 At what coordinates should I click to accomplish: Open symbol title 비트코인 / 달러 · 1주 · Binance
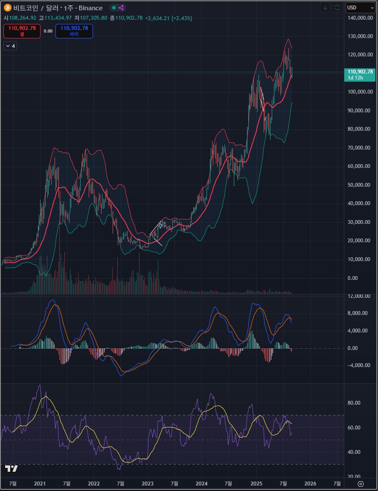[x=58, y=8]
